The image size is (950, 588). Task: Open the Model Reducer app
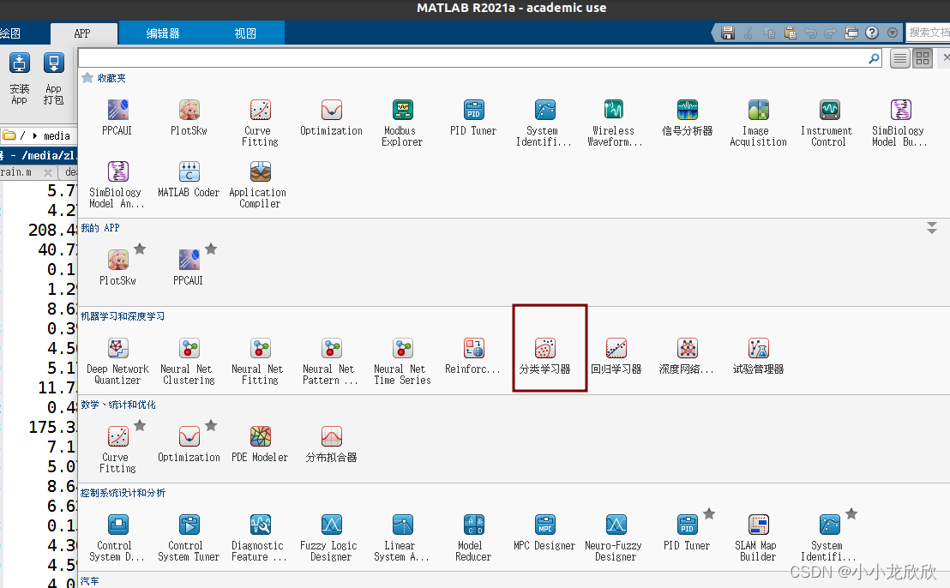tap(473, 538)
